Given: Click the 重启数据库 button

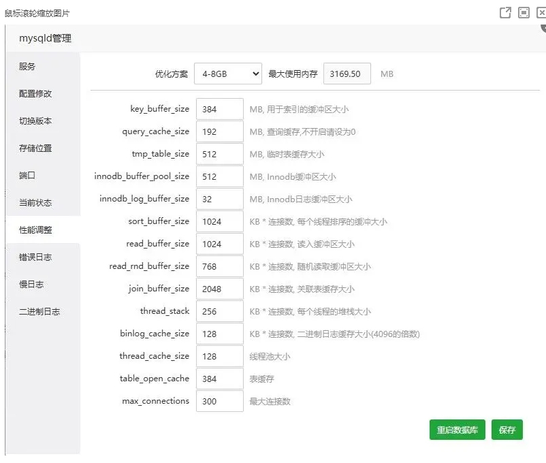Looking at the screenshot, I should (457, 430).
